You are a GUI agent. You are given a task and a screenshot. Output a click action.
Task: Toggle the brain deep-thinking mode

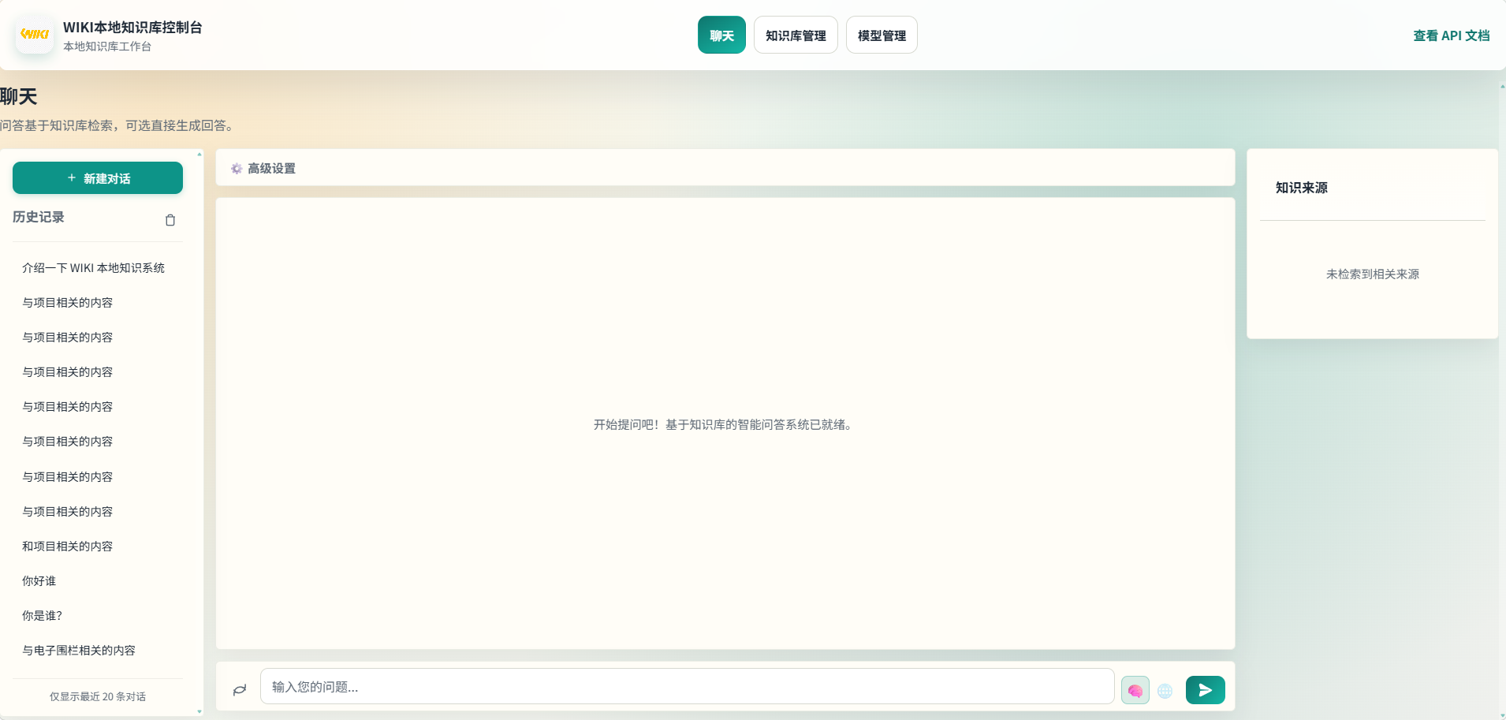(1135, 691)
